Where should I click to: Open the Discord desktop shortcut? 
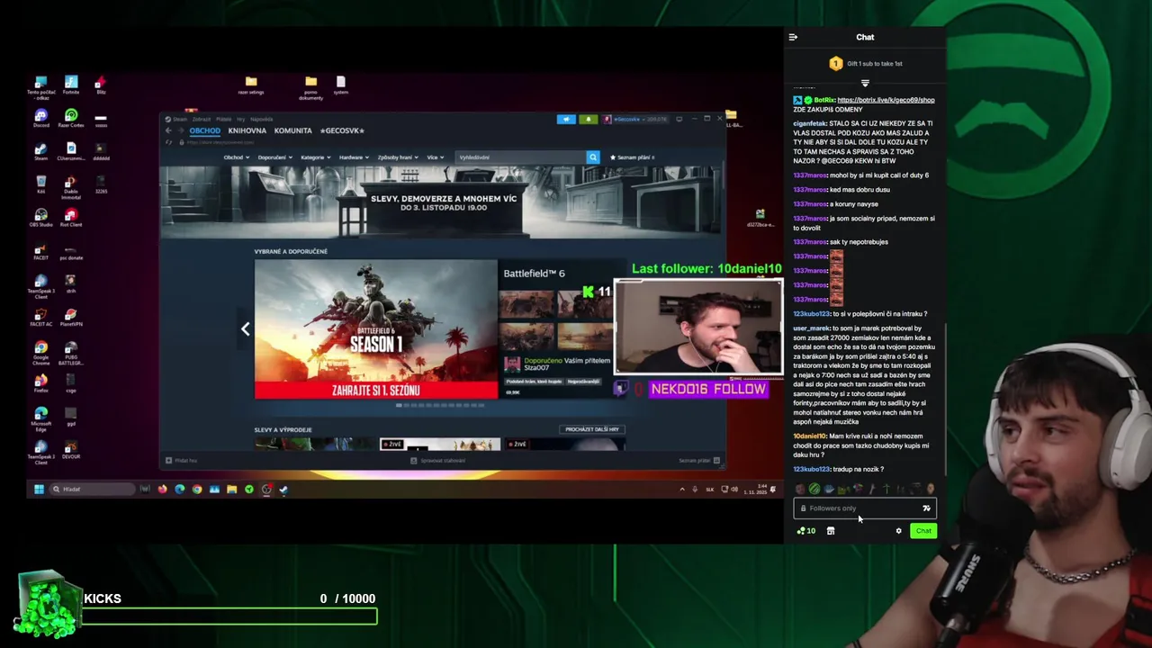click(x=40, y=118)
